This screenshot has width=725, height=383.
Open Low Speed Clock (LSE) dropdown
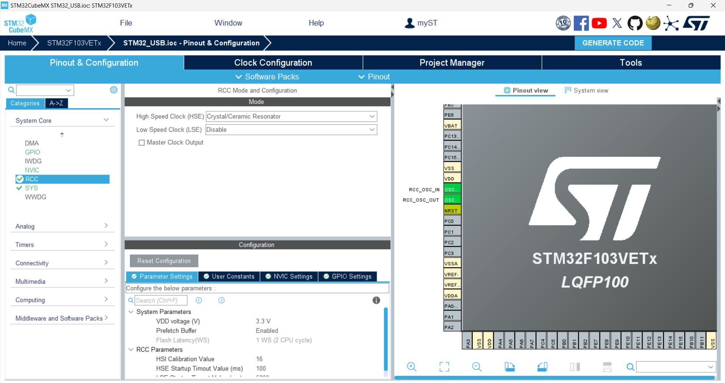[291, 130]
